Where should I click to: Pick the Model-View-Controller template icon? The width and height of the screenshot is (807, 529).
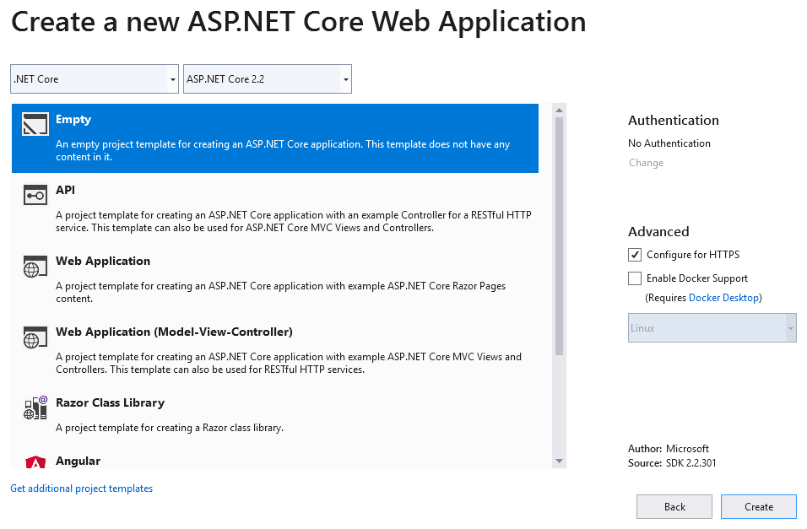[35, 337]
